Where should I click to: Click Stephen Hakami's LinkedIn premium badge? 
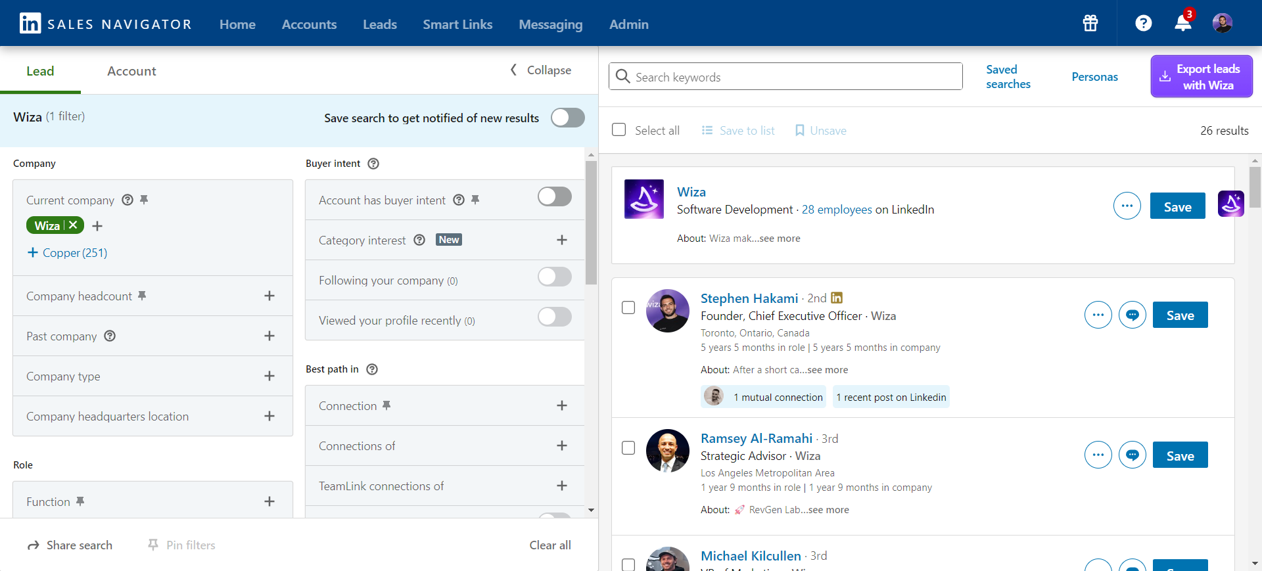[x=837, y=298]
